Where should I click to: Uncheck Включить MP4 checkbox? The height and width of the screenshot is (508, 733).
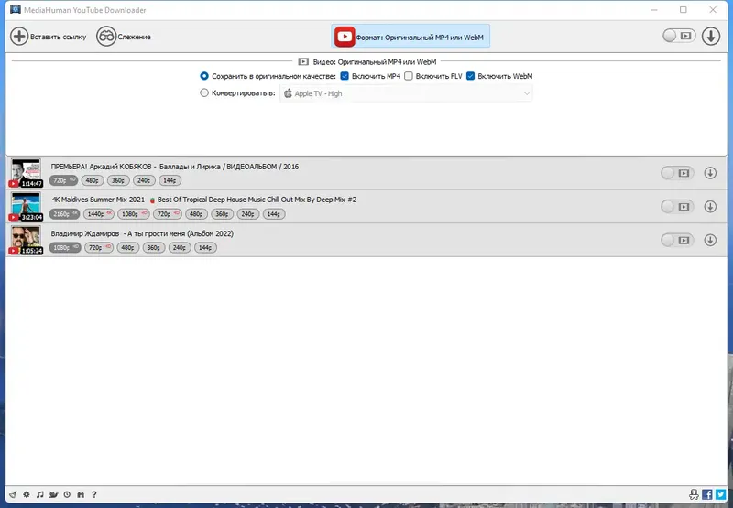345,76
